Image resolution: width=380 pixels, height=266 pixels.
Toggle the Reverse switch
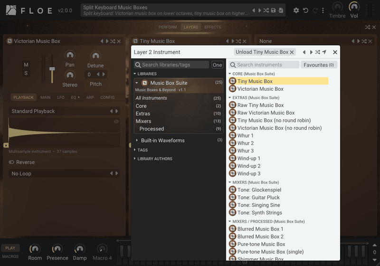tap(11, 162)
